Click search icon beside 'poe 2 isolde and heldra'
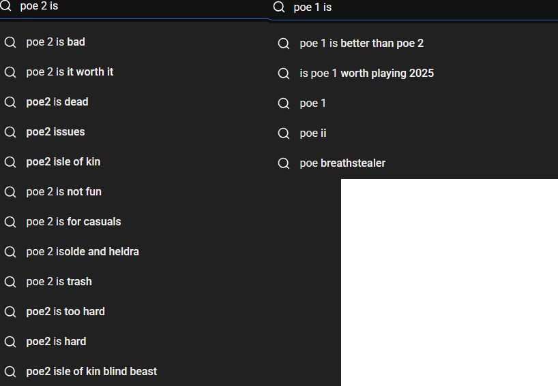The height and width of the screenshot is (386, 558). point(10,252)
